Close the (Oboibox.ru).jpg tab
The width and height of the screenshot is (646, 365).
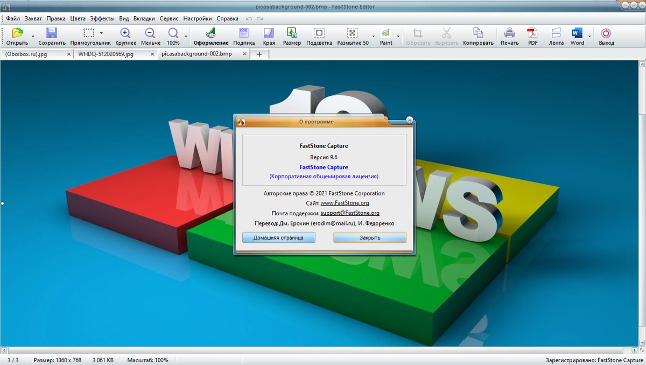tap(69, 54)
